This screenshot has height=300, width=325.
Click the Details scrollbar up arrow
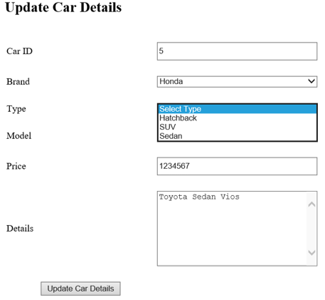(311, 205)
